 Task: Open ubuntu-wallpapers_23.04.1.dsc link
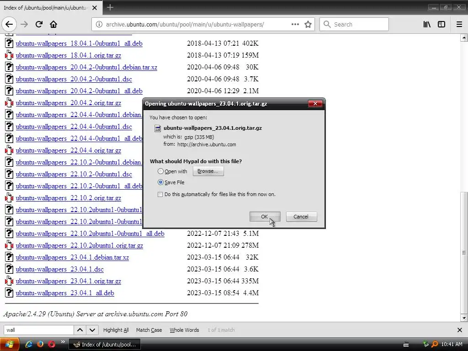(60, 269)
